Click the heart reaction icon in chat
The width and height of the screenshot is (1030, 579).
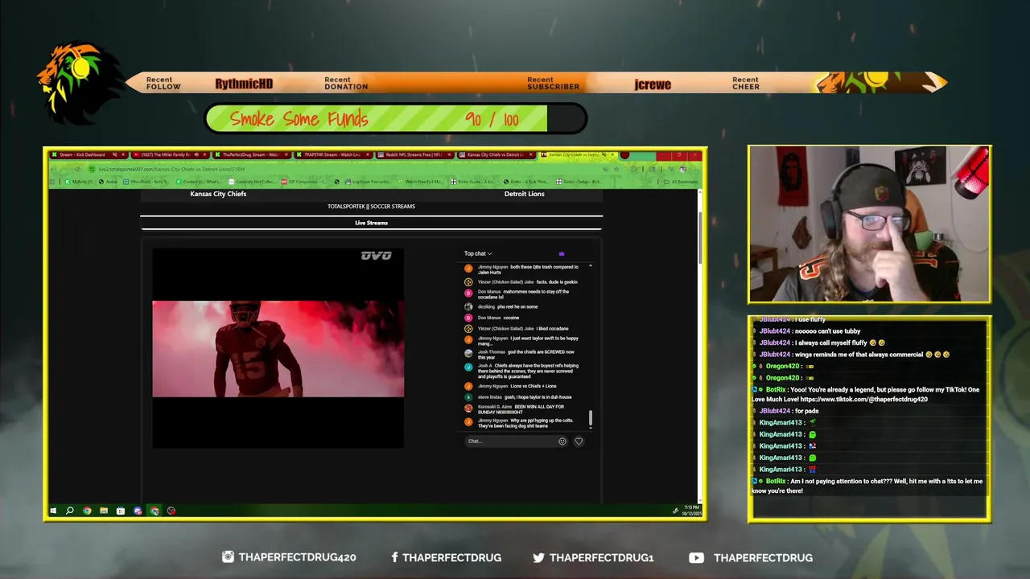pyautogui.click(x=579, y=441)
